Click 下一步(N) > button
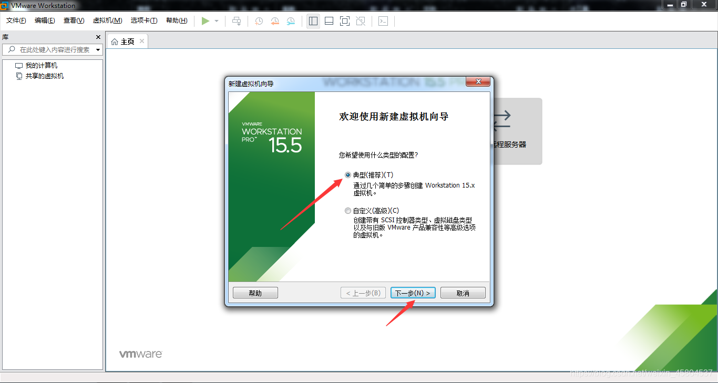The image size is (718, 383). point(413,293)
